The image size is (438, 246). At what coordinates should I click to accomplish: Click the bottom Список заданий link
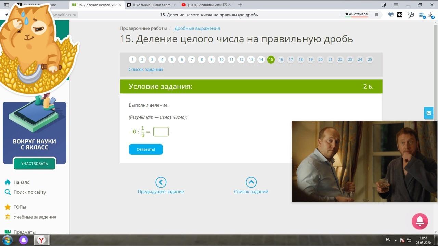251,192
